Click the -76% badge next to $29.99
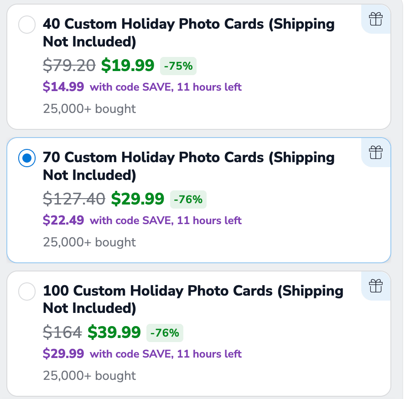The image size is (405, 399). (x=188, y=199)
